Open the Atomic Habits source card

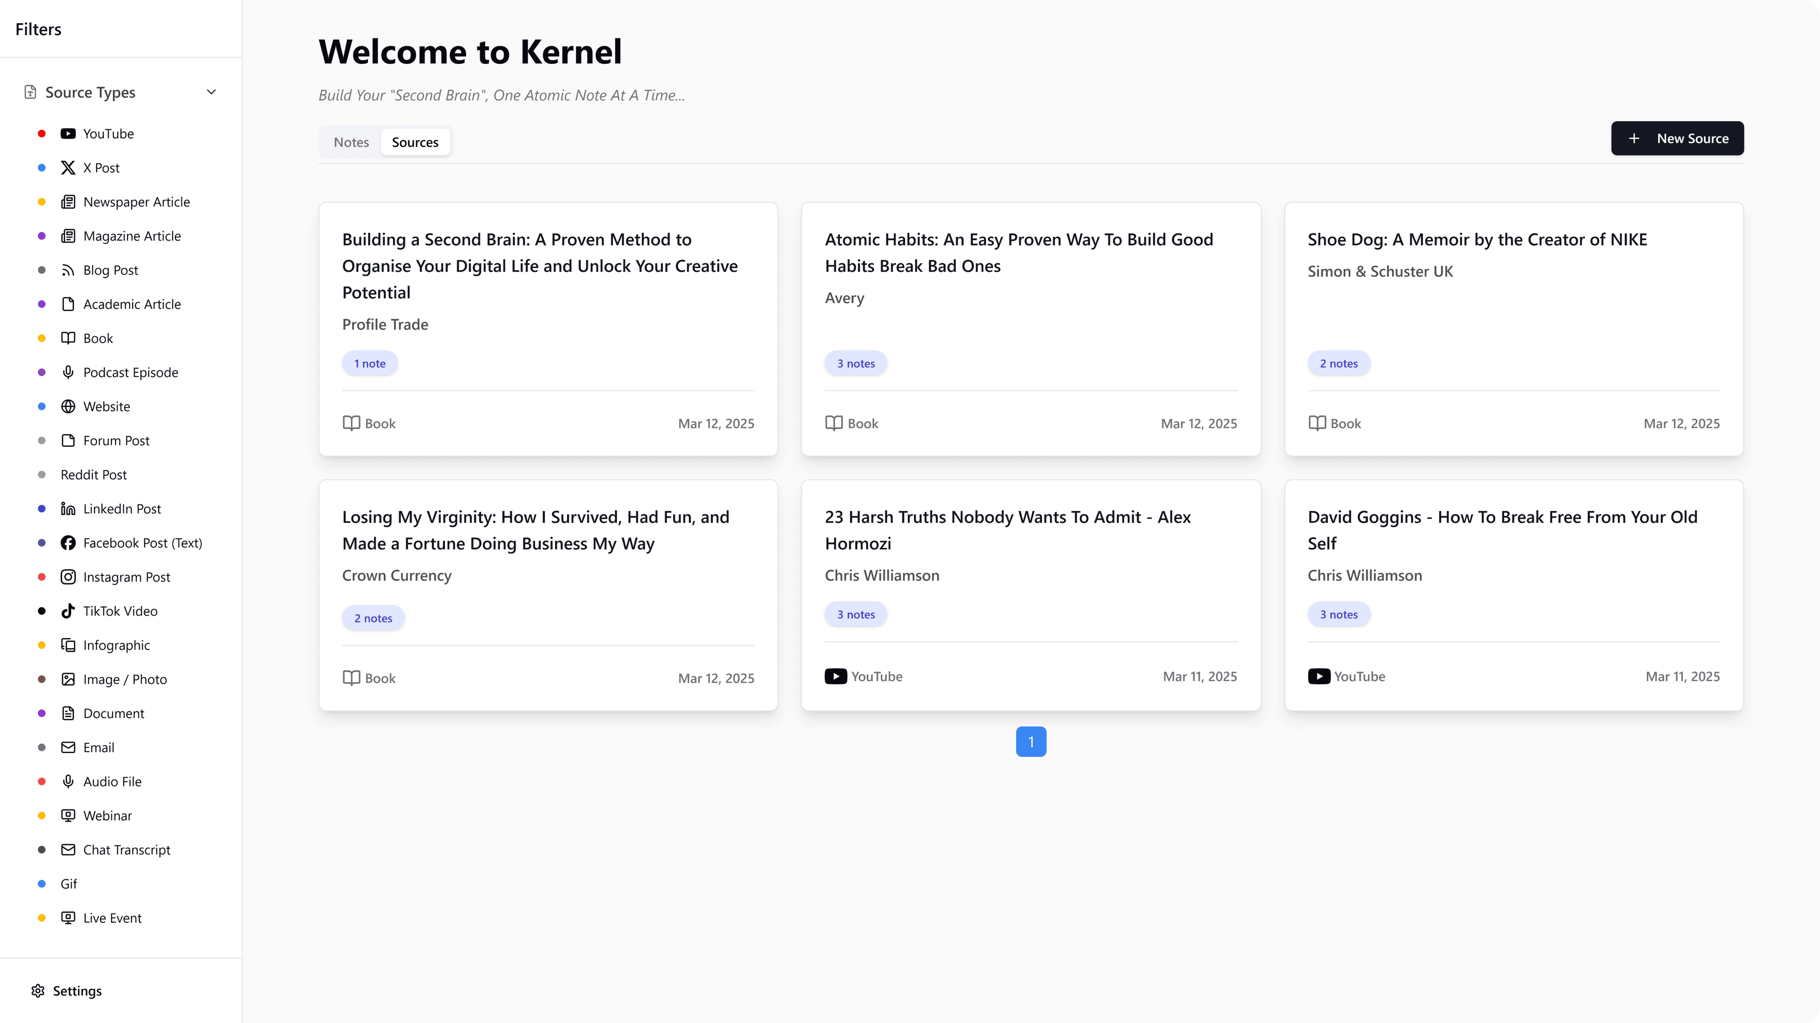point(1031,329)
